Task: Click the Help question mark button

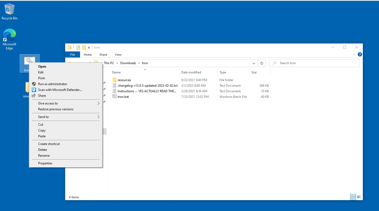Action: pyautogui.click(x=360, y=54)
